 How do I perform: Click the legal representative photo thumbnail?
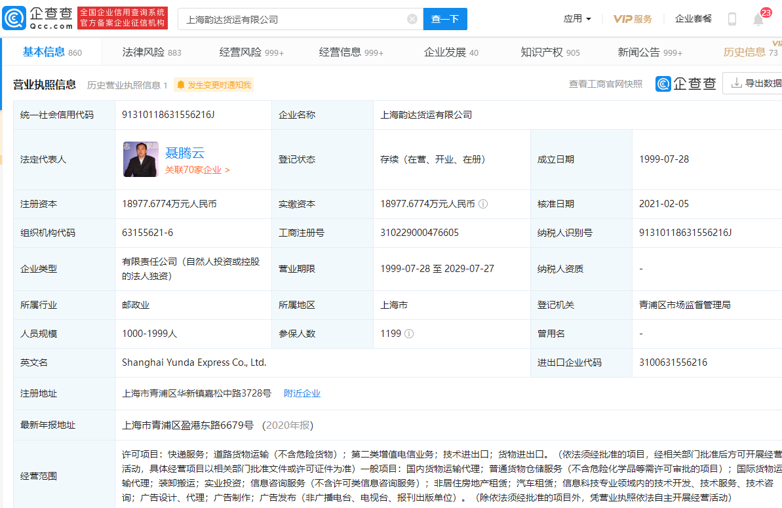pyautogui.click(x=141, y=159)
